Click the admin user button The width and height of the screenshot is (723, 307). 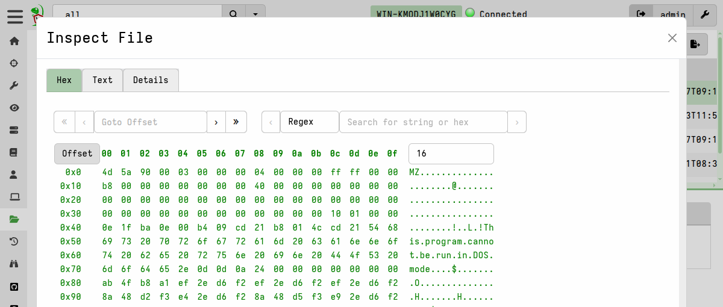click(x=672, y=14)
